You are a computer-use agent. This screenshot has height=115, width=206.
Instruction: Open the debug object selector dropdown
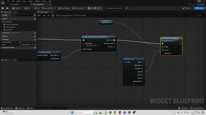pos(115,8)
